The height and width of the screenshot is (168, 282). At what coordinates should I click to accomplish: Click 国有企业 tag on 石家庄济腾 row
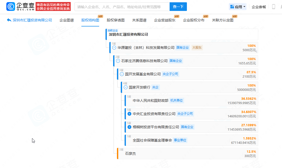coord(176,61)
